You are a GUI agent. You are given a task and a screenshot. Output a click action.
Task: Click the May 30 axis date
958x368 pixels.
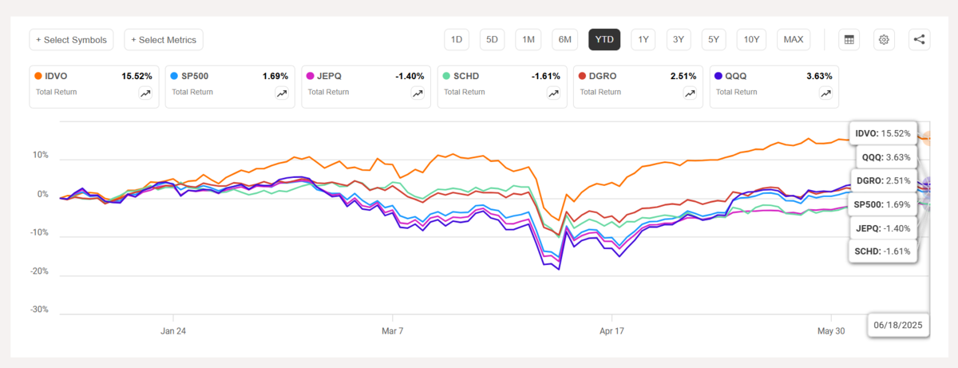point(832,330)
